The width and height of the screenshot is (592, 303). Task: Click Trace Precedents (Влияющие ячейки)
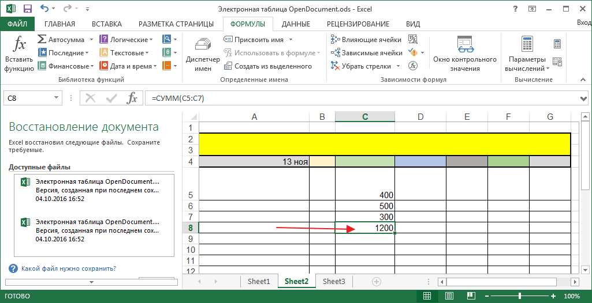pos(366,40)
